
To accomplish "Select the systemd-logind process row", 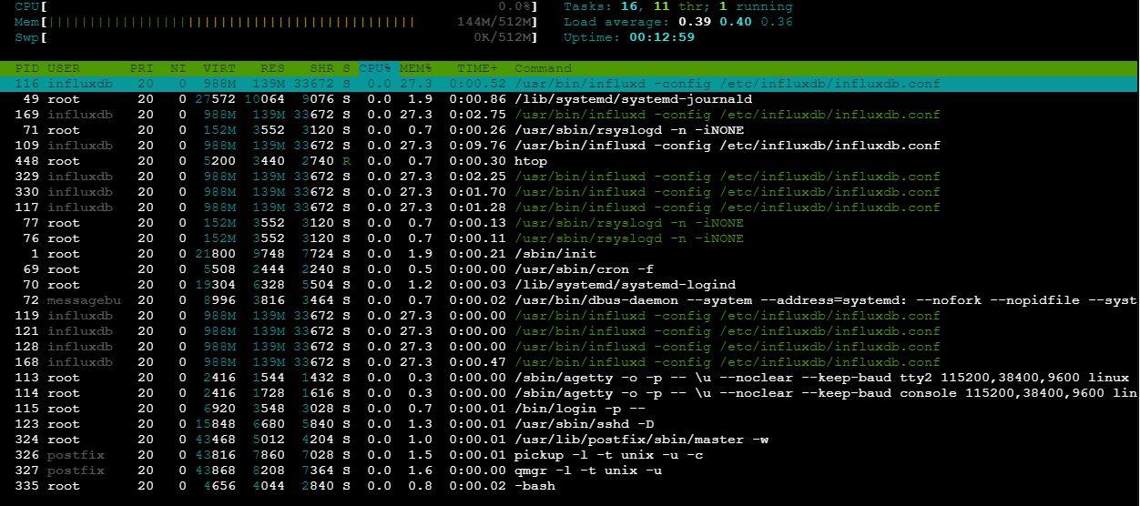I will (x=569, y=285).
